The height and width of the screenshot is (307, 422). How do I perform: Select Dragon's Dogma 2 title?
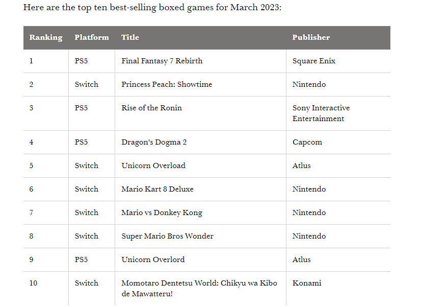click(x=154, y=143)
